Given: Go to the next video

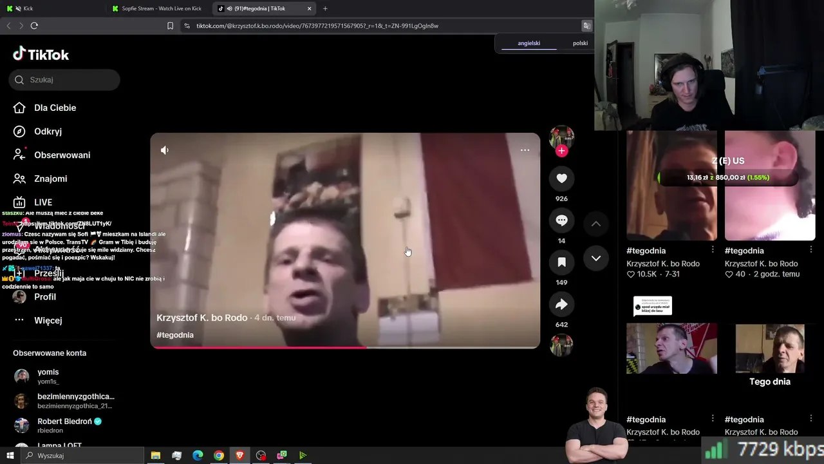Looking at the screenshot, I should point(596,258).
